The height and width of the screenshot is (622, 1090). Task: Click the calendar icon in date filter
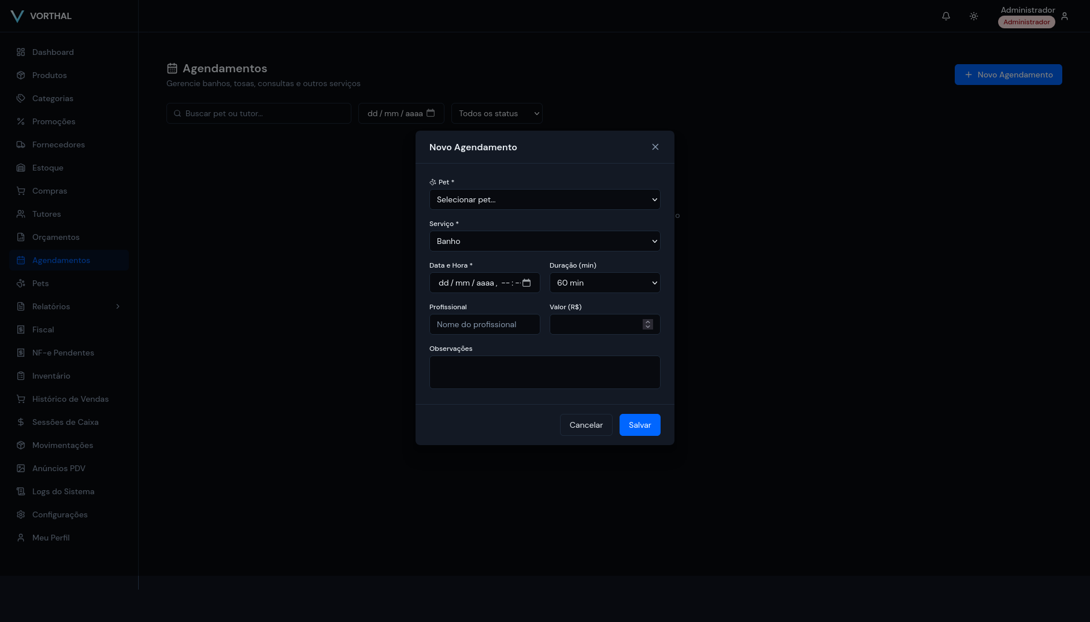point(431,113)
